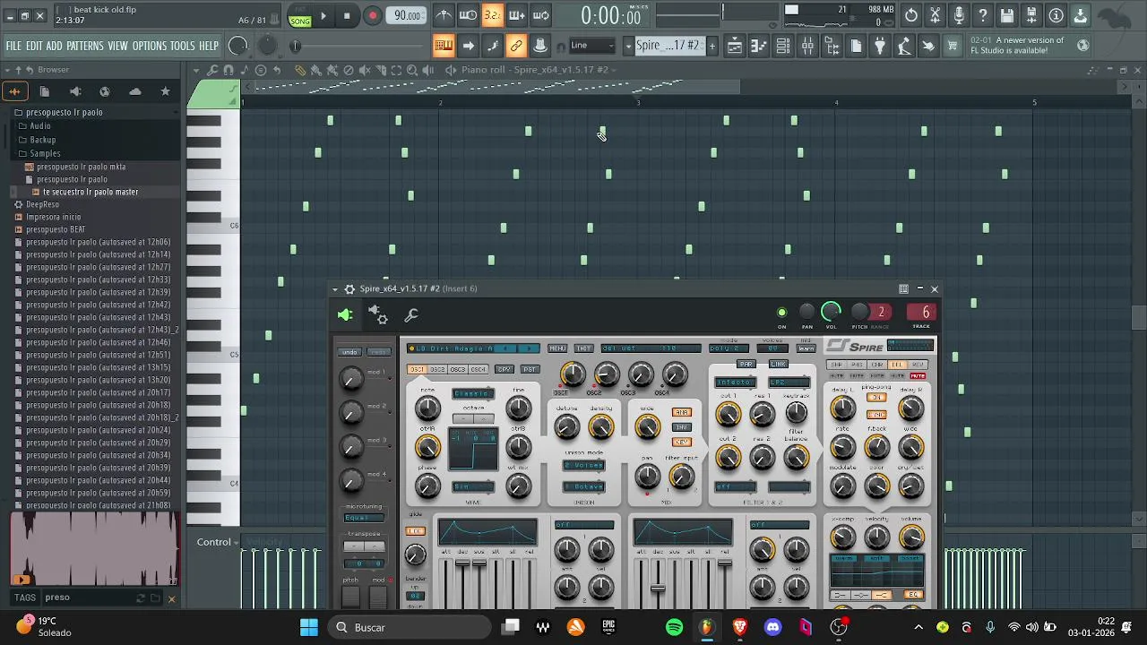This screenshot has height=645, width=1147.
Task: Toggle the link/multilink controllers icon
Action: (x=516, y=46)
